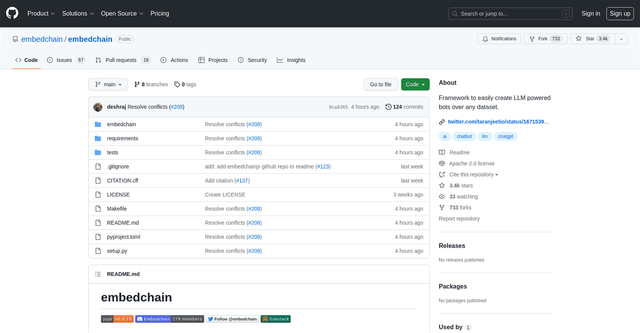This screenshot has width=640, height=333.
Task: Click the PyPI version badge
Action: [x=117, y=319]
